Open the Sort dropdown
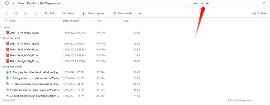Viewport: 270px width, 105px height. click(x=50, y=13)
